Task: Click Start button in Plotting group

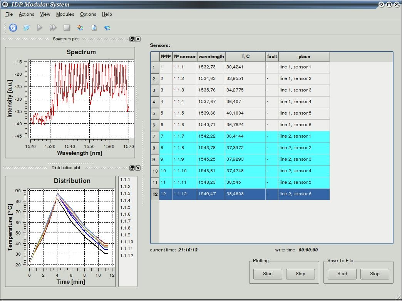Action: tap(268, 274)
